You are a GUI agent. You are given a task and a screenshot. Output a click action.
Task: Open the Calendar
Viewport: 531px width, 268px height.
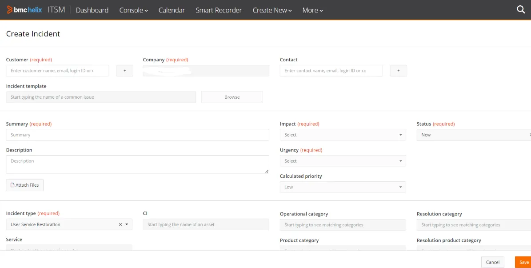tap(172, 10)
